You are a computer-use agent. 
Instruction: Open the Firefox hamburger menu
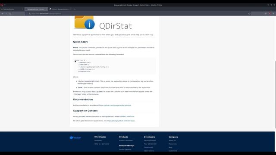(273, 13)
